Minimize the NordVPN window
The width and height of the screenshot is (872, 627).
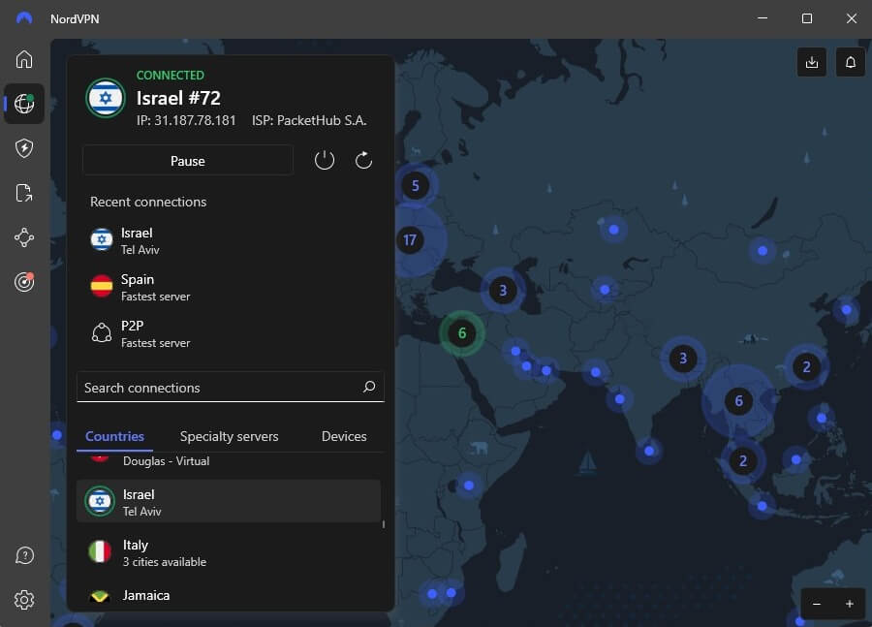click(x=763, y=18)
